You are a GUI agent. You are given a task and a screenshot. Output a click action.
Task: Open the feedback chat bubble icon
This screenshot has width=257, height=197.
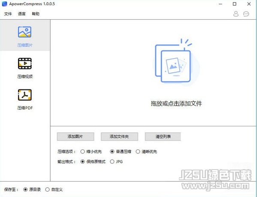coord(246,14)
